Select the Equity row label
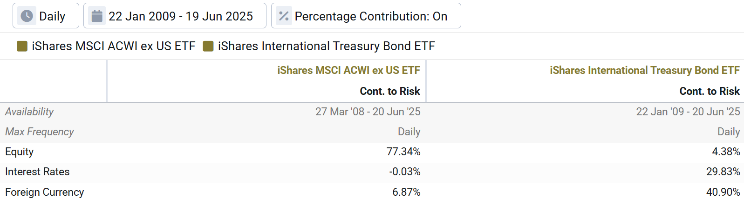Viewport: 744px width, 199px height. tap(20, 152)
